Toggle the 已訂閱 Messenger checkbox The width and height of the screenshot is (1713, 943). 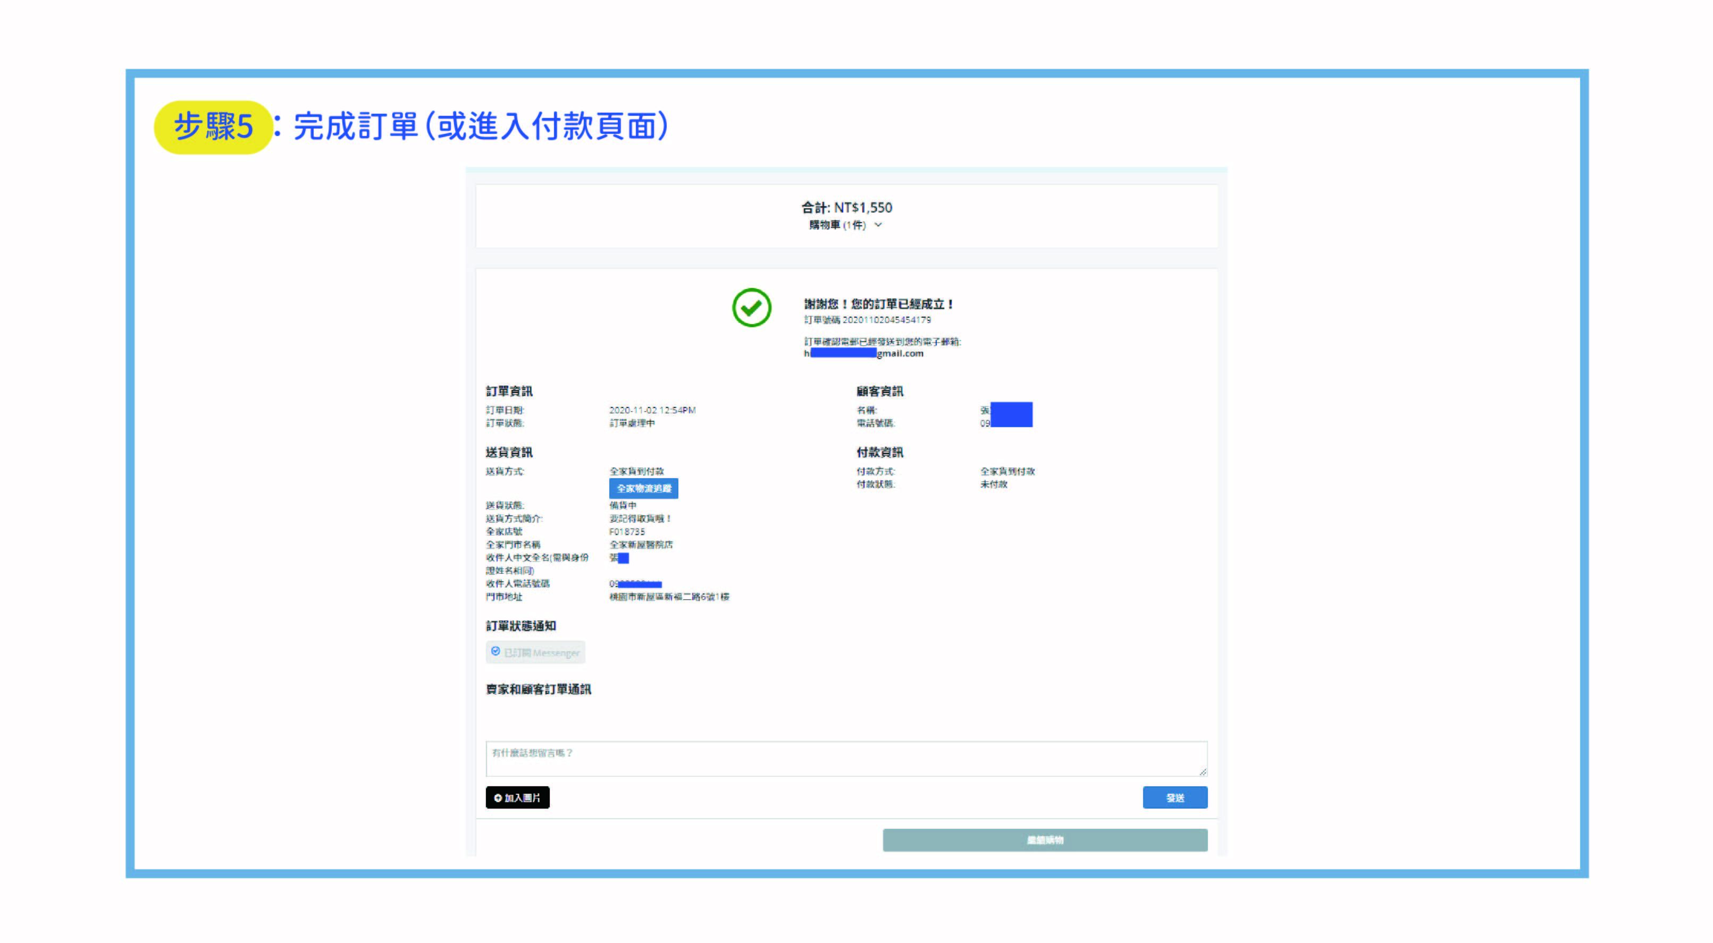tap(496, 651)
